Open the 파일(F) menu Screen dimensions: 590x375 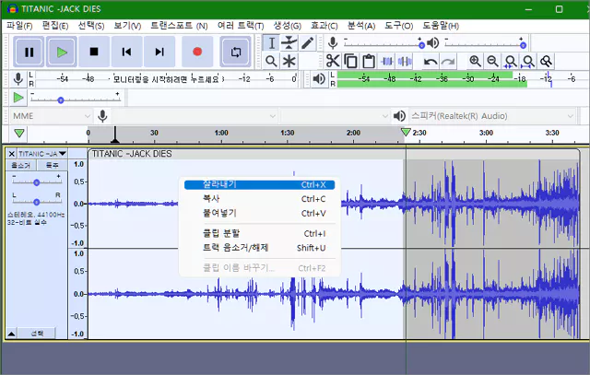point(19,26)
